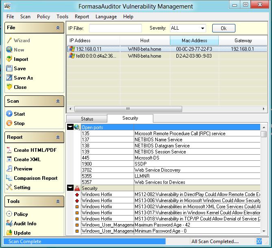
Task: Click the Import icon in File panel
Action: coord(9,59)
